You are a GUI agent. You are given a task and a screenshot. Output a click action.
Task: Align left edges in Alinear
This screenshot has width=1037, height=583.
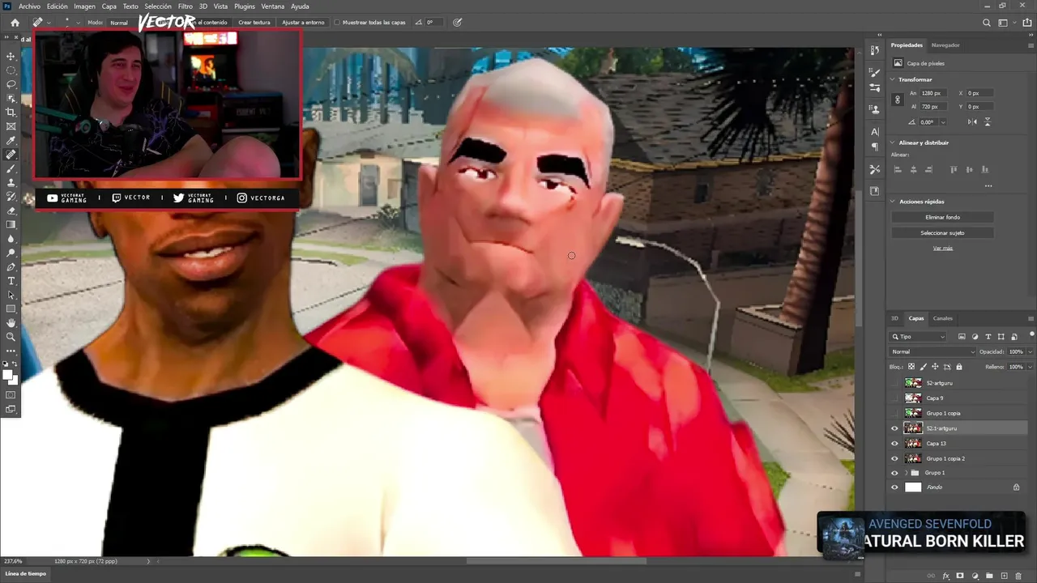pyautogui.click(x=898, y=169)
